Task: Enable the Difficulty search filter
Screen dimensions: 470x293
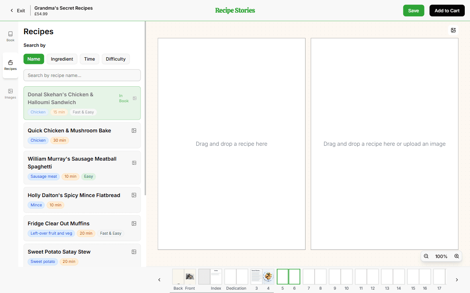Action: coord(116,59)
